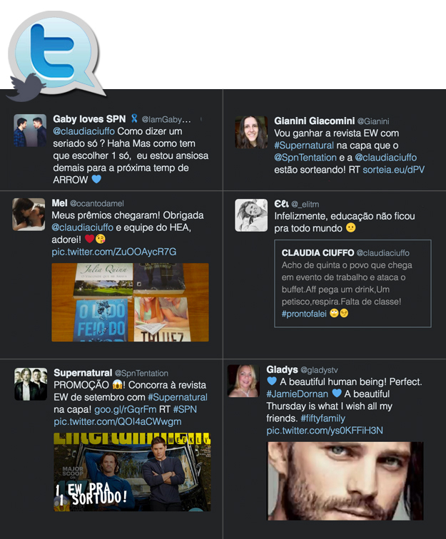Click the Twitter speech bubble logo
Screen dimensions: 446x539
(55, 54)
